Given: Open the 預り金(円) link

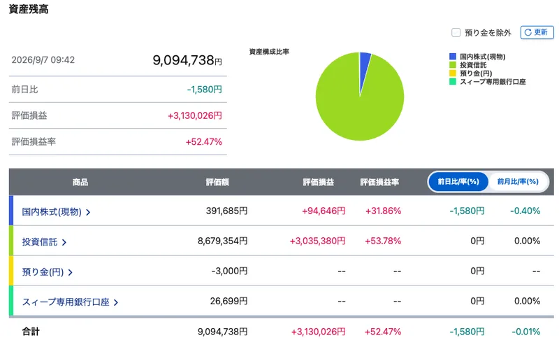Looking at the screenshot, I should 43,272.
